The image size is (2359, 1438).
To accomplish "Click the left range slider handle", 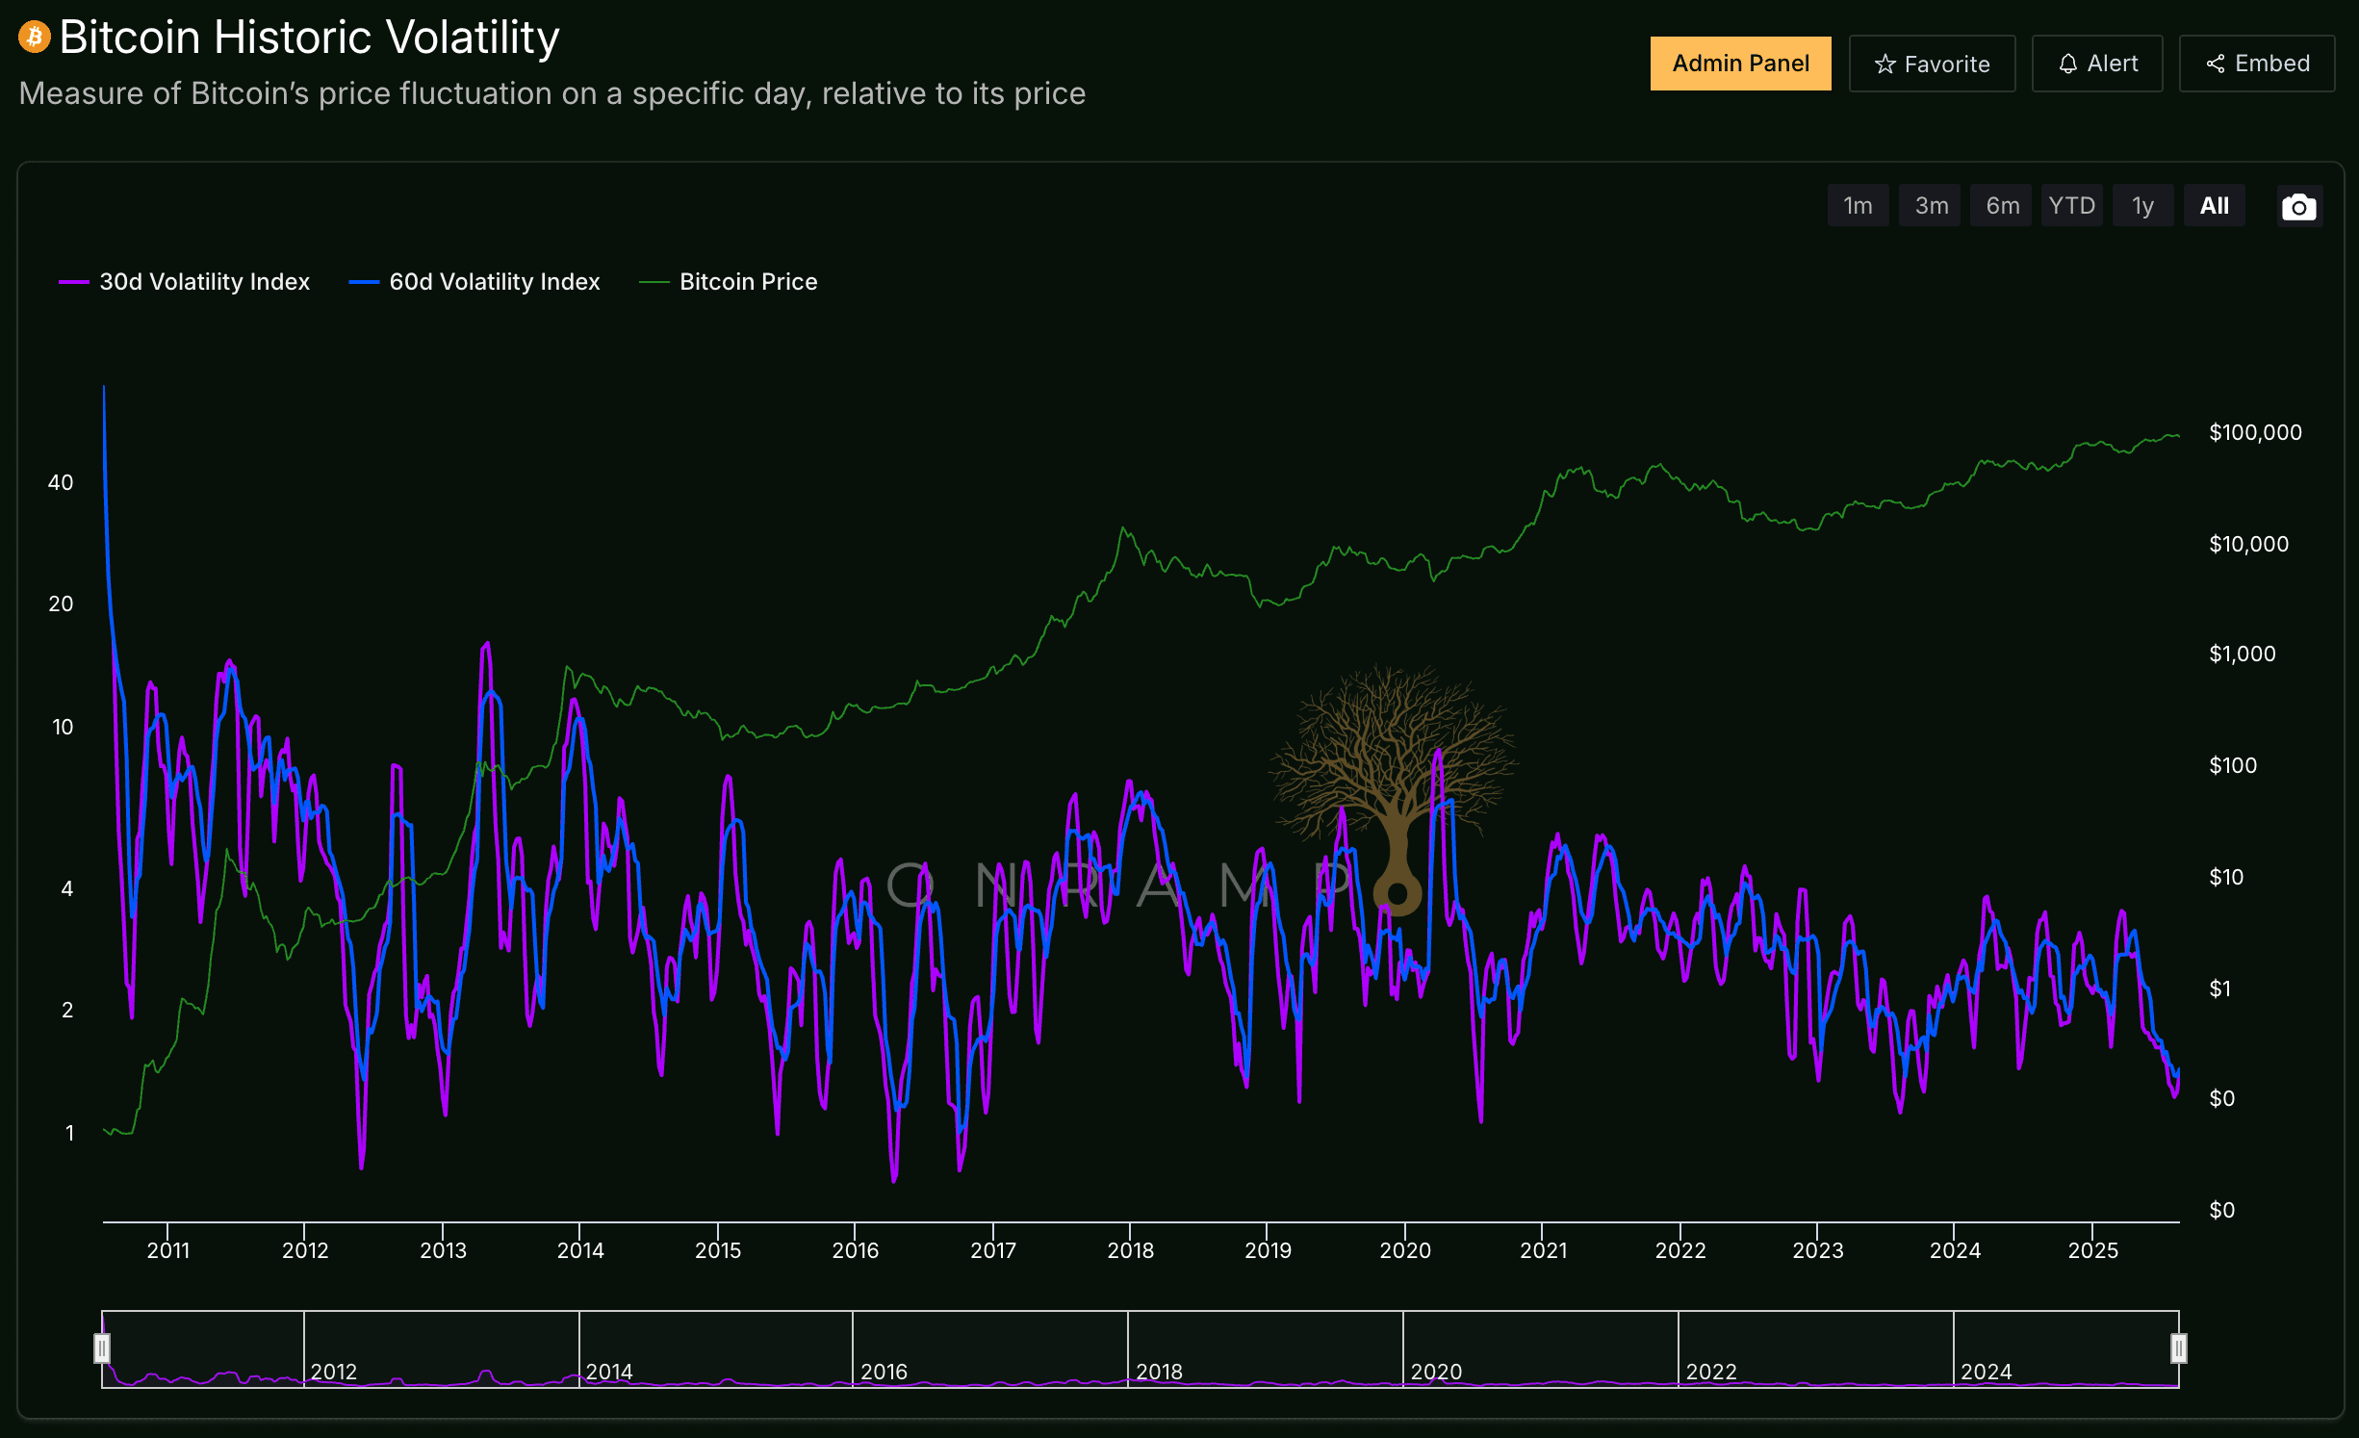I will click(102, 1348).
